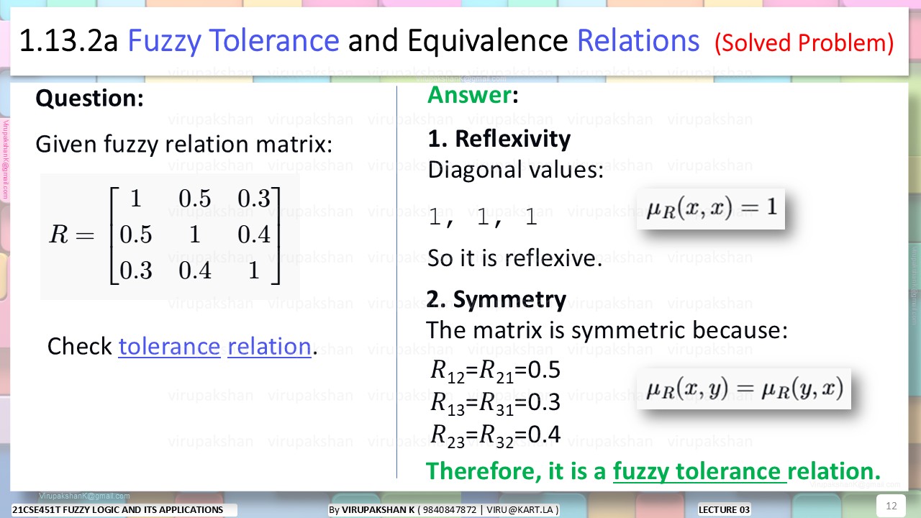
Task: Click 'Given fuzzy relation matrix:' text
Action: pyautogui.click(x=184, y=145)
